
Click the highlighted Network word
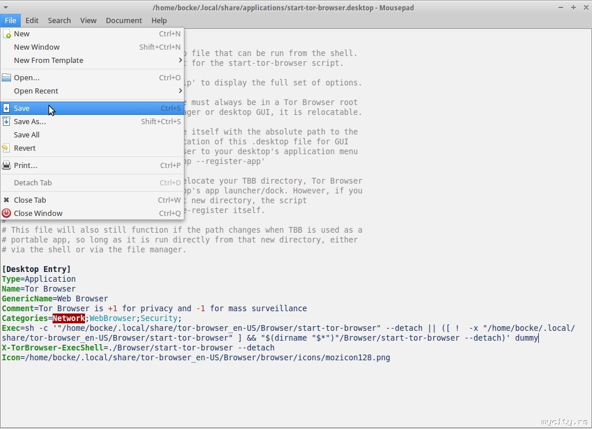(x=69, y=318)
